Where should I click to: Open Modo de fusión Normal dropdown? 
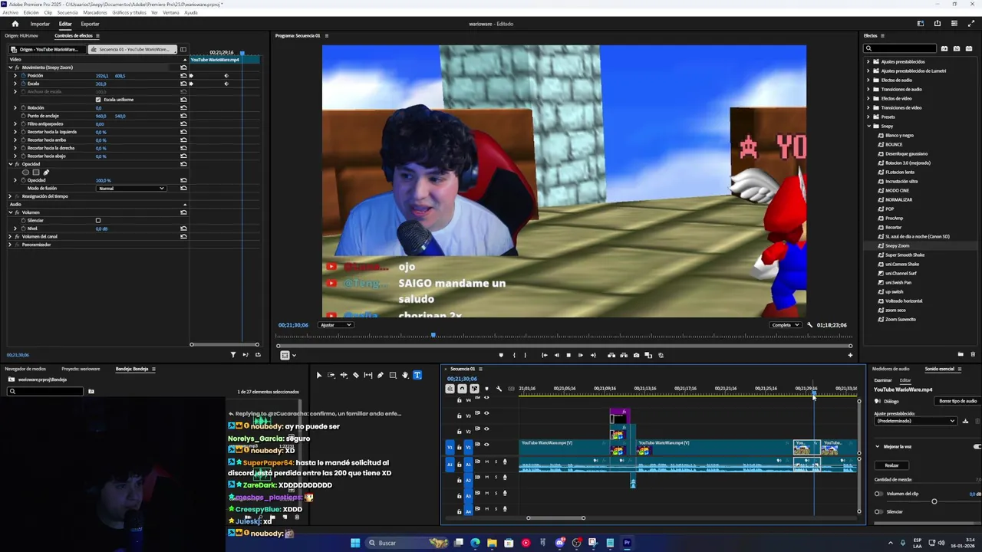coord(130,188)
